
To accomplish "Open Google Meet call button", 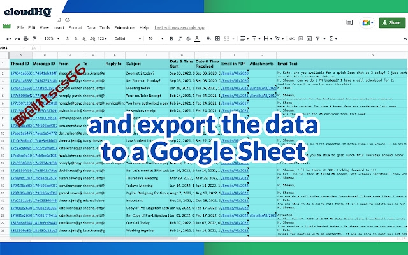I will point(367,23).
